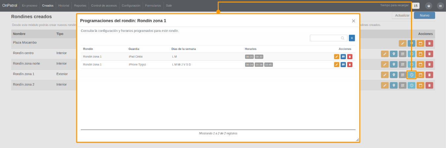Open the Reportes menu item
Image resolution: width=446 pixels, height=148 pixels.
pos(80,6)
